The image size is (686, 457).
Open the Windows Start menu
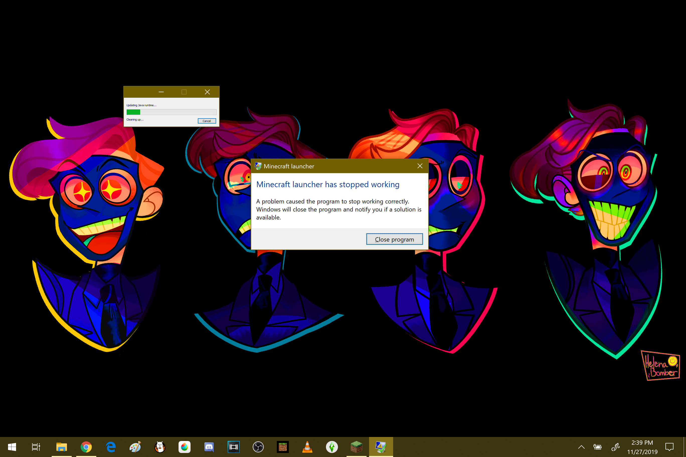click(12, 447)
